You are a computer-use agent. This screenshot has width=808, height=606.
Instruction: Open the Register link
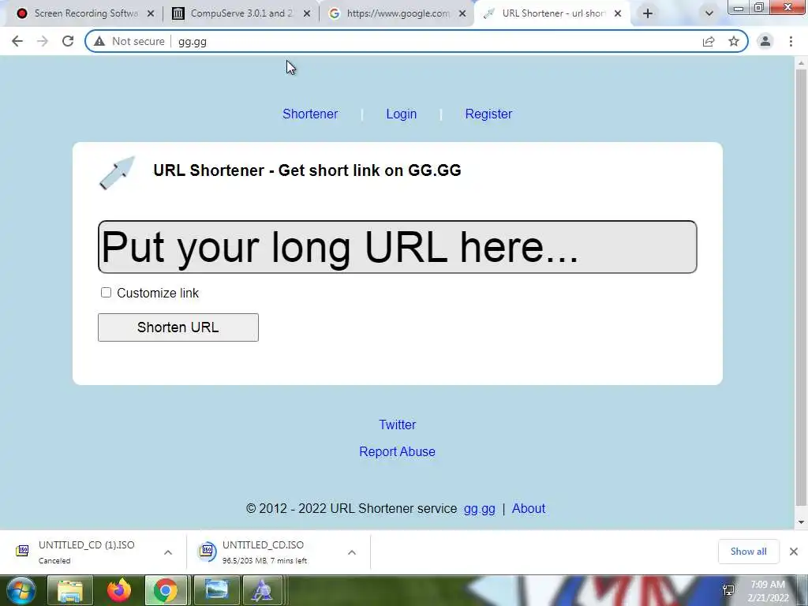click(488, 114)
